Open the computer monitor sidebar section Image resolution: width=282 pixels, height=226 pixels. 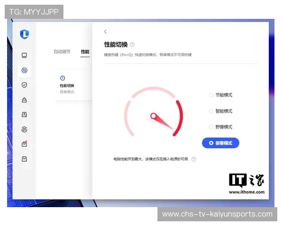pyautogui.click(x=24, y=56)
